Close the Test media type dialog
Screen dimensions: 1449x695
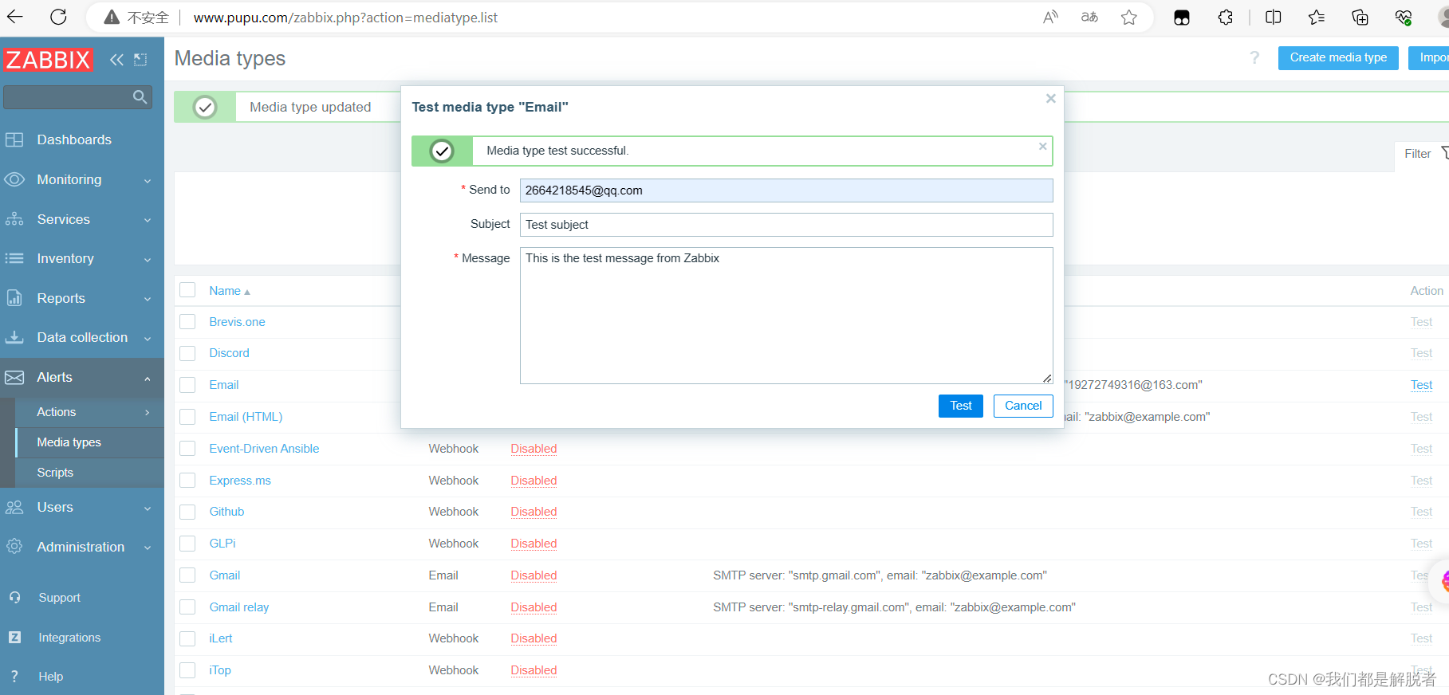click(x=1051, y=98)
